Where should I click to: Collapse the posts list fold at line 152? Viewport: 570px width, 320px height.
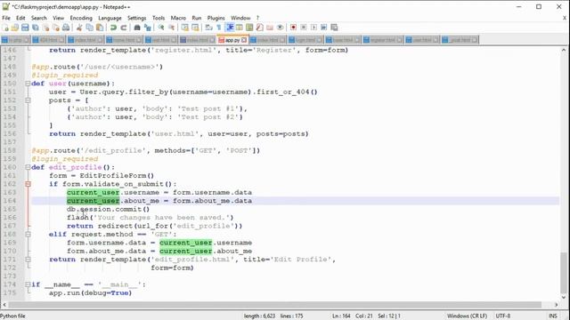[28, 100]
